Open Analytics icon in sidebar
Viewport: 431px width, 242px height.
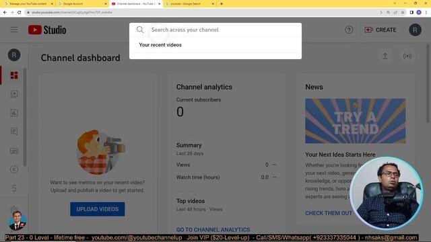coord(14,113)
